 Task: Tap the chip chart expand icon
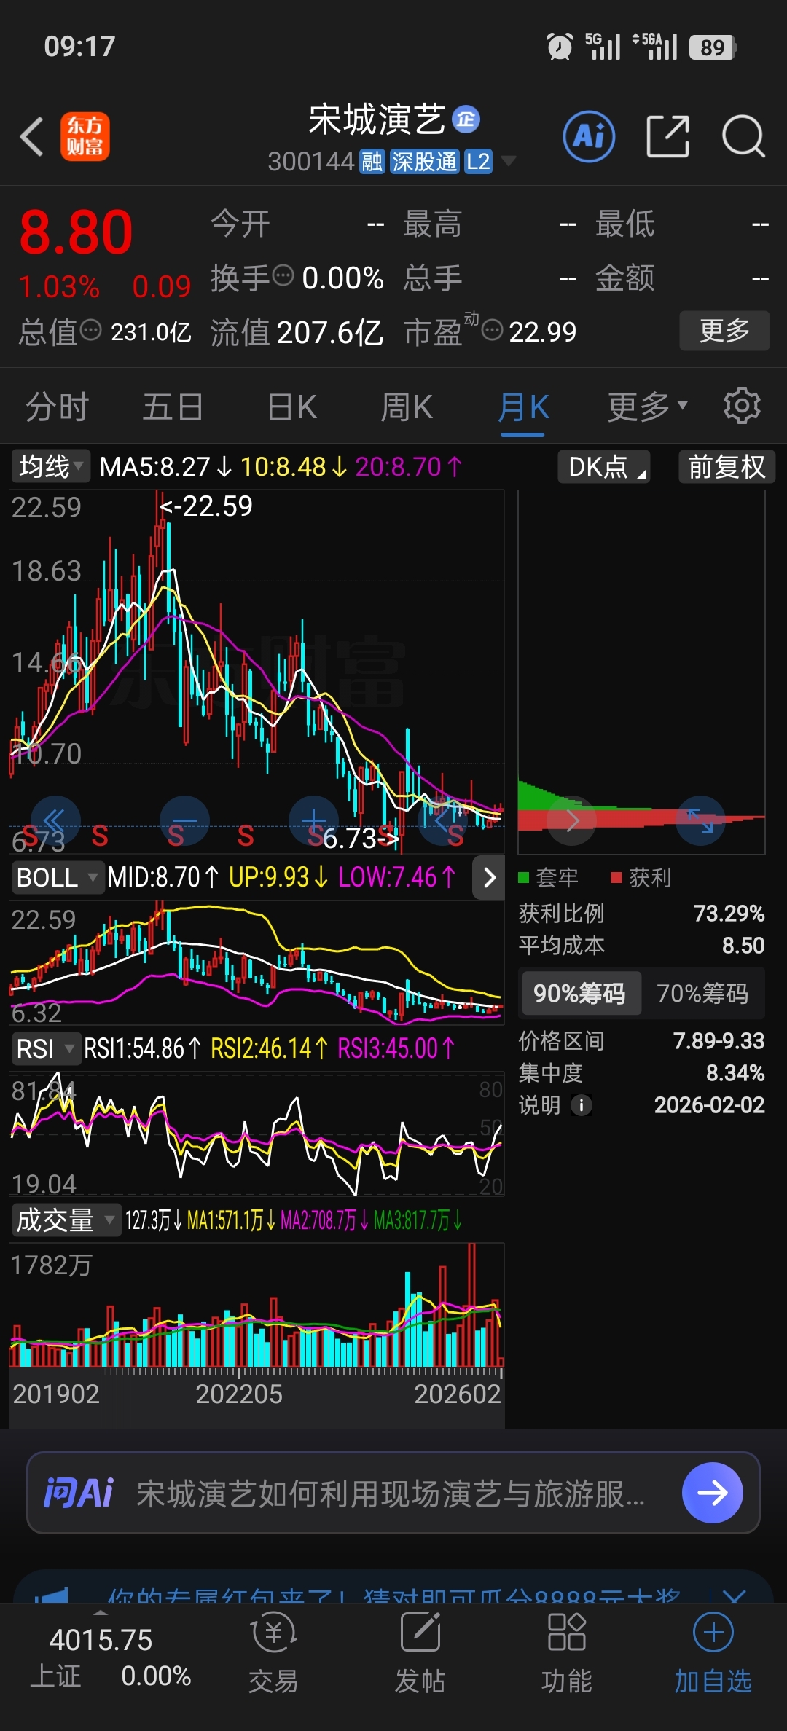(x=700, y=820)
